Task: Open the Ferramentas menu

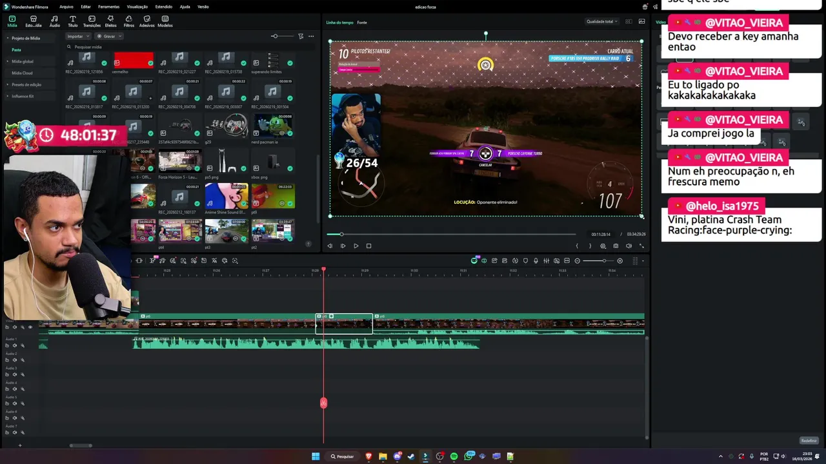Action: point(108,6)
